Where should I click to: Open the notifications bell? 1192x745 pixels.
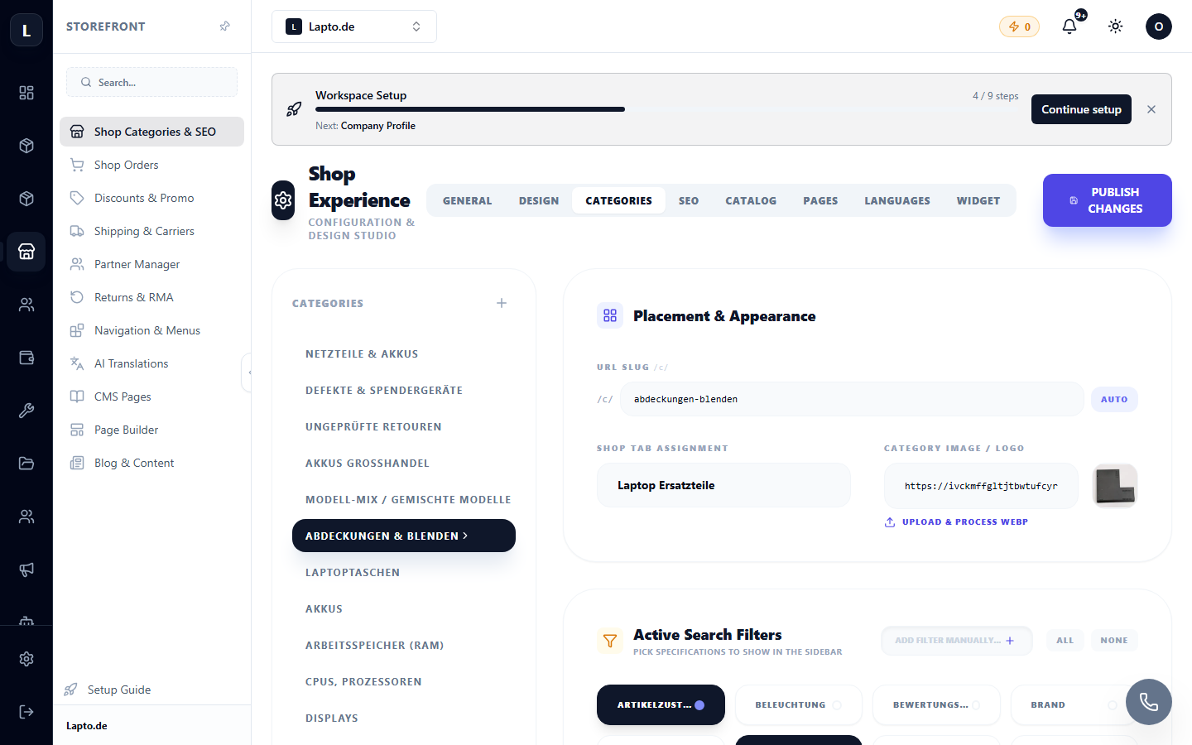1069,26
